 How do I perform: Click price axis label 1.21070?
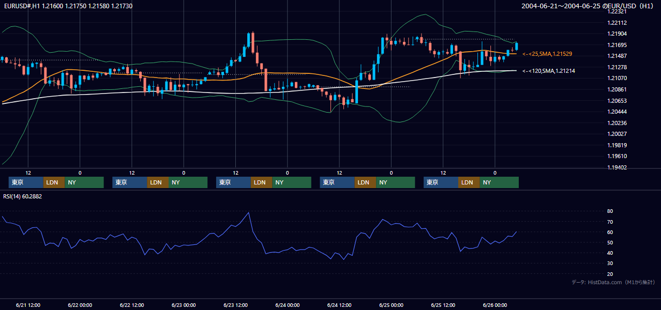618,78
